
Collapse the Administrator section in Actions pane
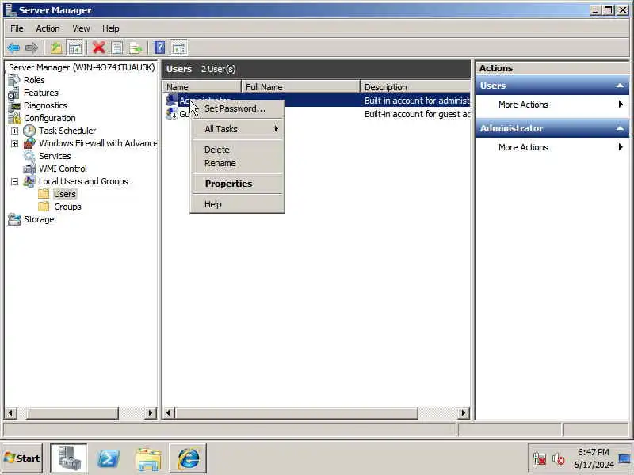tap(620, 128)
